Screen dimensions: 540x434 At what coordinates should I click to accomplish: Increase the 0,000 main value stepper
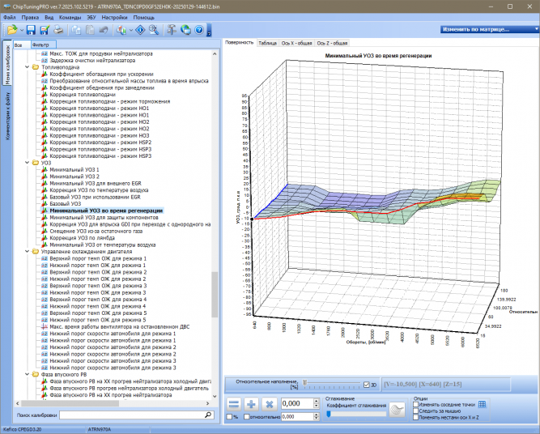pyautogui.click(x=317, y=402)
